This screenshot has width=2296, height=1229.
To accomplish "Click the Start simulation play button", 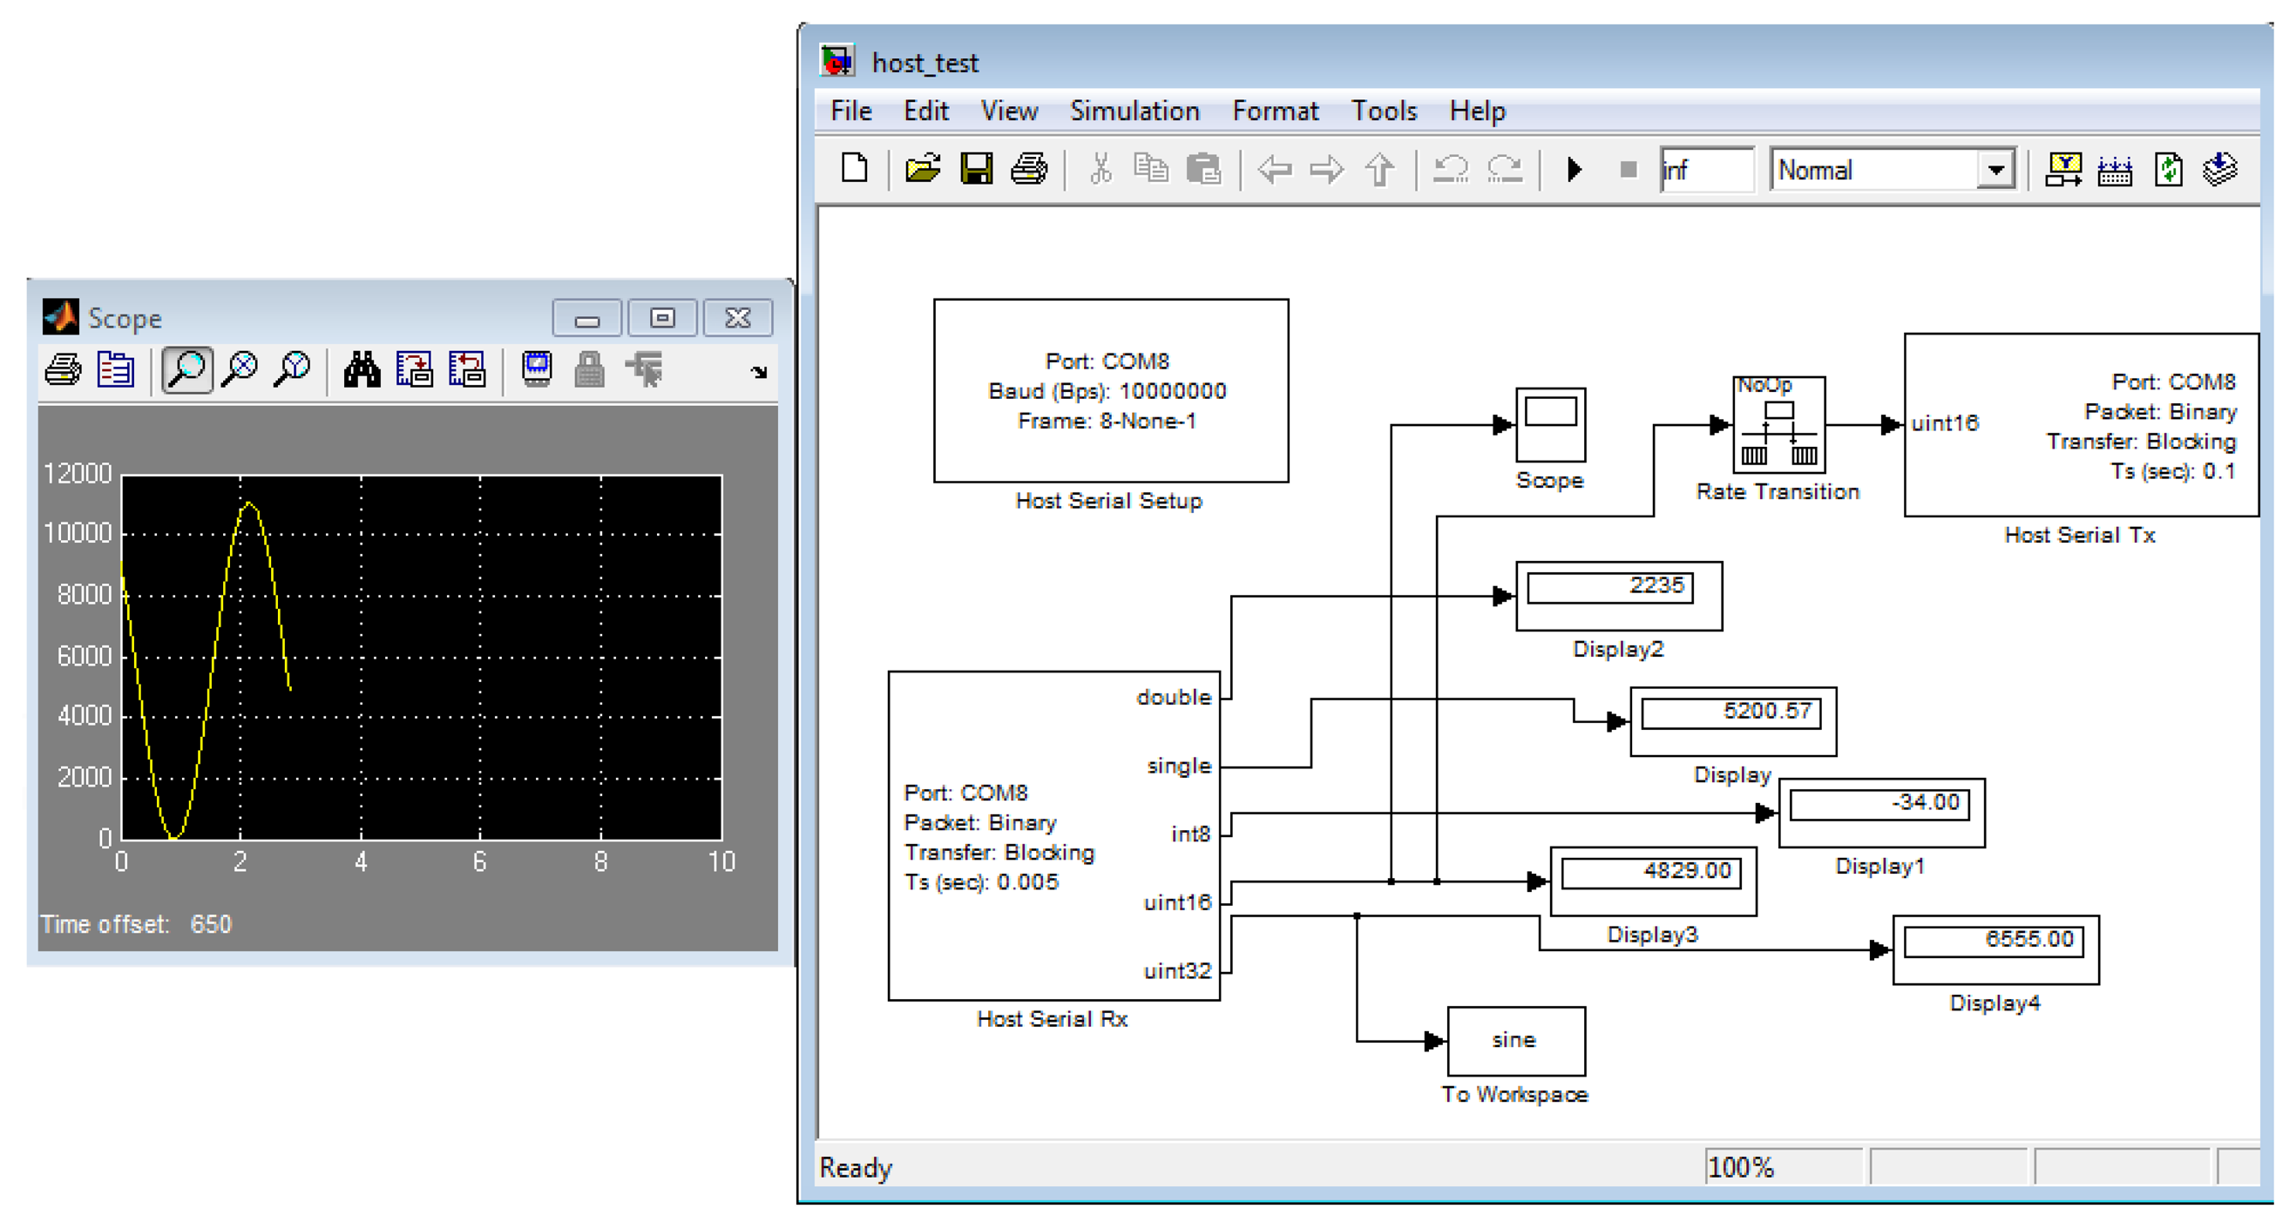I will (x=1574, y=169).
